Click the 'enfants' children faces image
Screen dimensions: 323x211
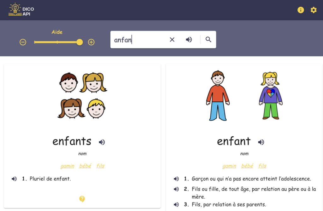click(x=82, y=95)
